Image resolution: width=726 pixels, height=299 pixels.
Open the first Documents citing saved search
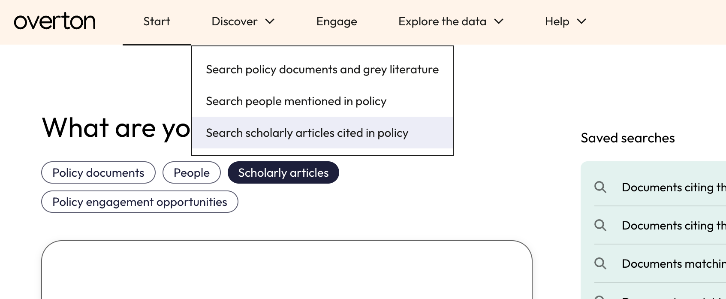[x=674, y=187]
